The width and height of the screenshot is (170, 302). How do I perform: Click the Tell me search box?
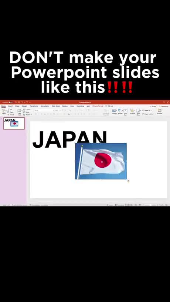(x=109, y=106)
